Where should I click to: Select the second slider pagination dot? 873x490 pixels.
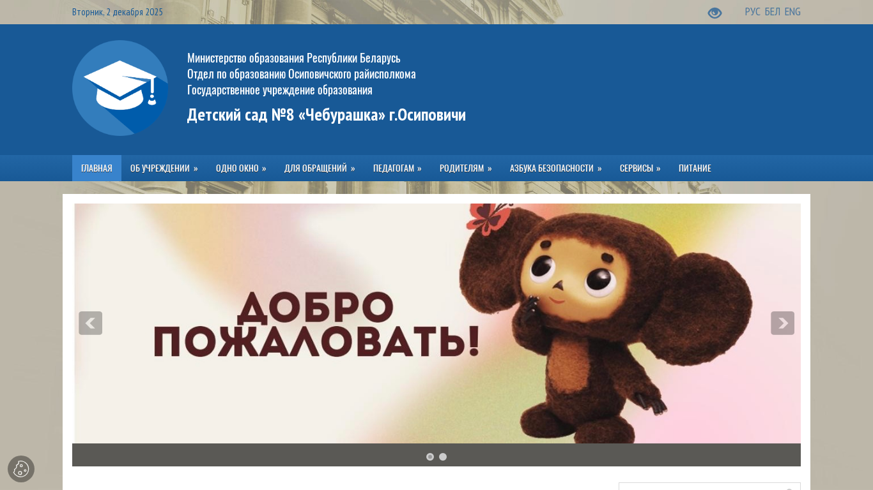point(443,457)
